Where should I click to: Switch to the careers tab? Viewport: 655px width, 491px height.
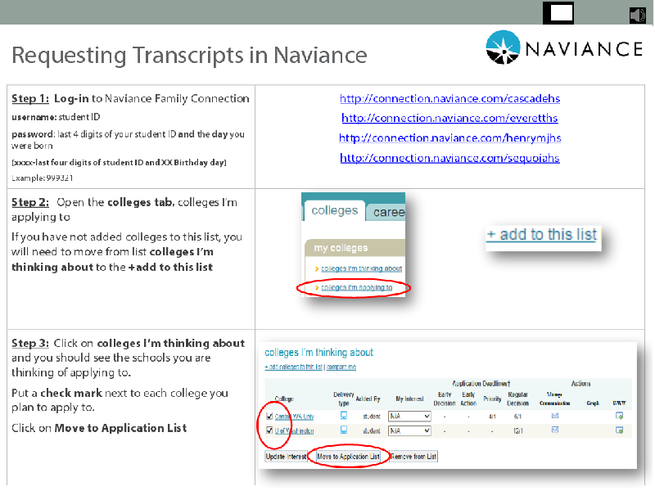coord(386,212)
